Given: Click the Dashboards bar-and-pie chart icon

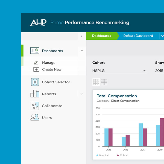Looking at the screenshot, I should point(35,51).
